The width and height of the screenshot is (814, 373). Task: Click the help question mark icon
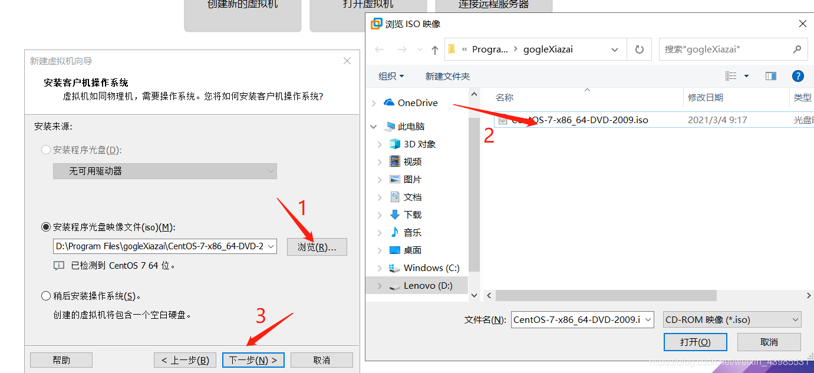click(797, 76)
